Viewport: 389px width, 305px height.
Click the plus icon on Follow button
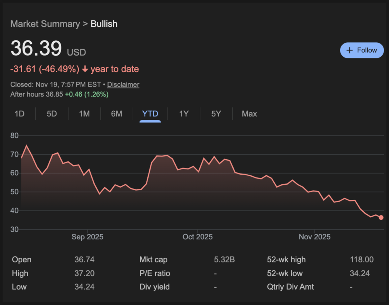coord(349,50)
